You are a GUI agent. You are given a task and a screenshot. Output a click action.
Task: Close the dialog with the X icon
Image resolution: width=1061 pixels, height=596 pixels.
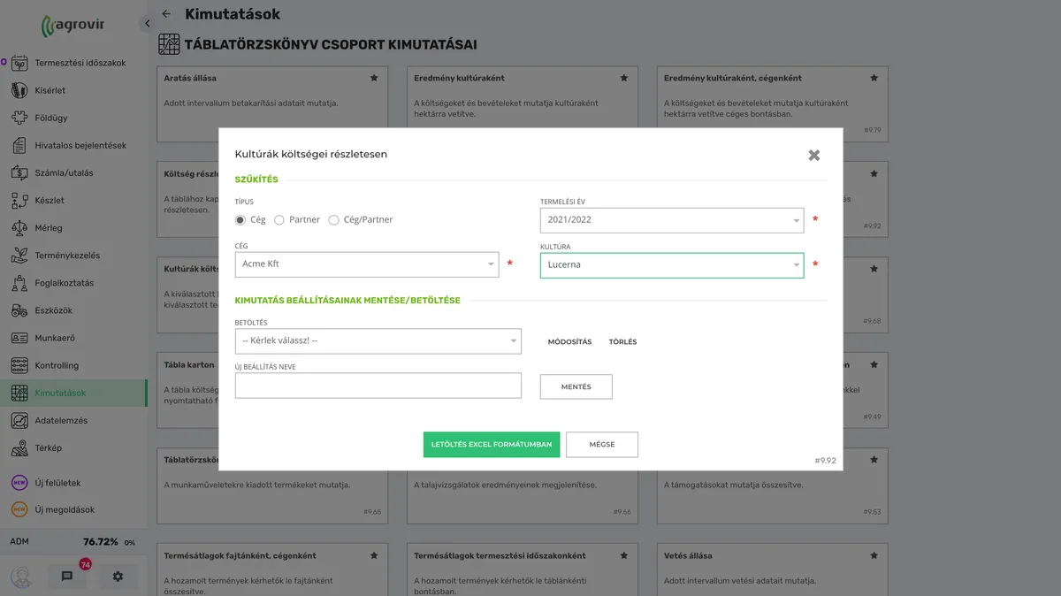tap(813, 156)
